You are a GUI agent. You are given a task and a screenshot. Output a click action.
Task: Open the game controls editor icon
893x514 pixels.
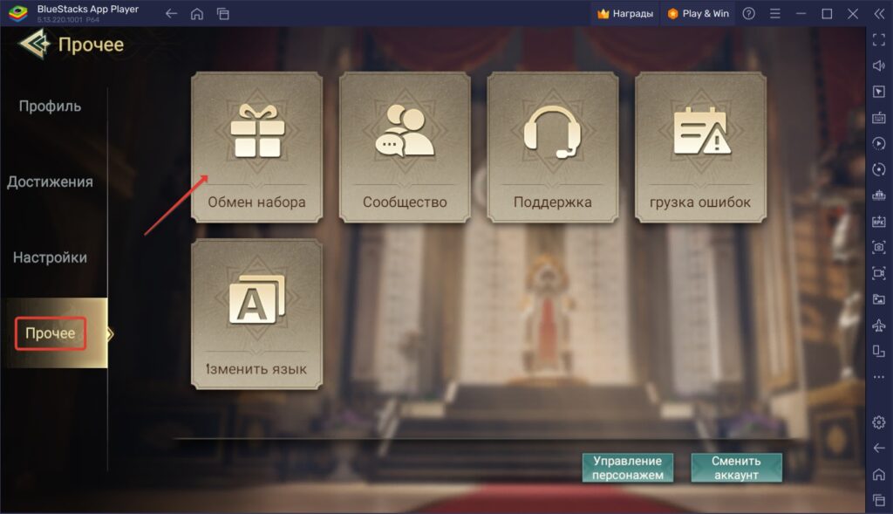879,115
